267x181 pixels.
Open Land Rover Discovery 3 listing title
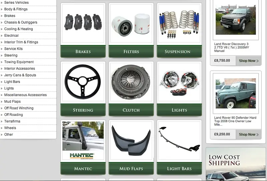232,47
